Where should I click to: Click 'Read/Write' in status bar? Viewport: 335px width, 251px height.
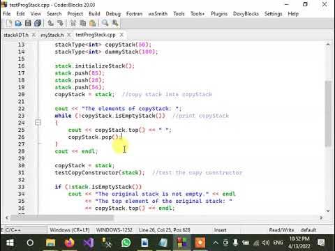(x=281, y=230)
